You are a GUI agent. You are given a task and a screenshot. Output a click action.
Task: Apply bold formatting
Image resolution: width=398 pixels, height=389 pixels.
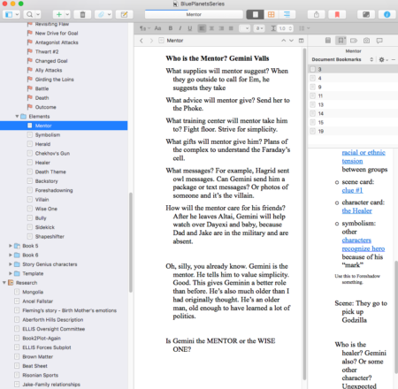click(x=171, y=28)
